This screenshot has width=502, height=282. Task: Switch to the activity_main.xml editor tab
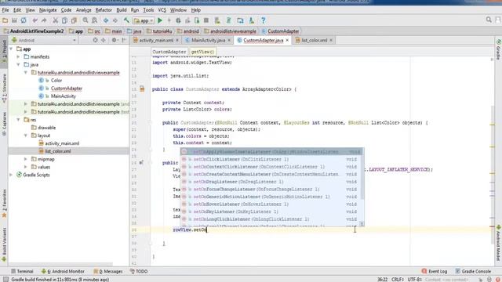156,40
